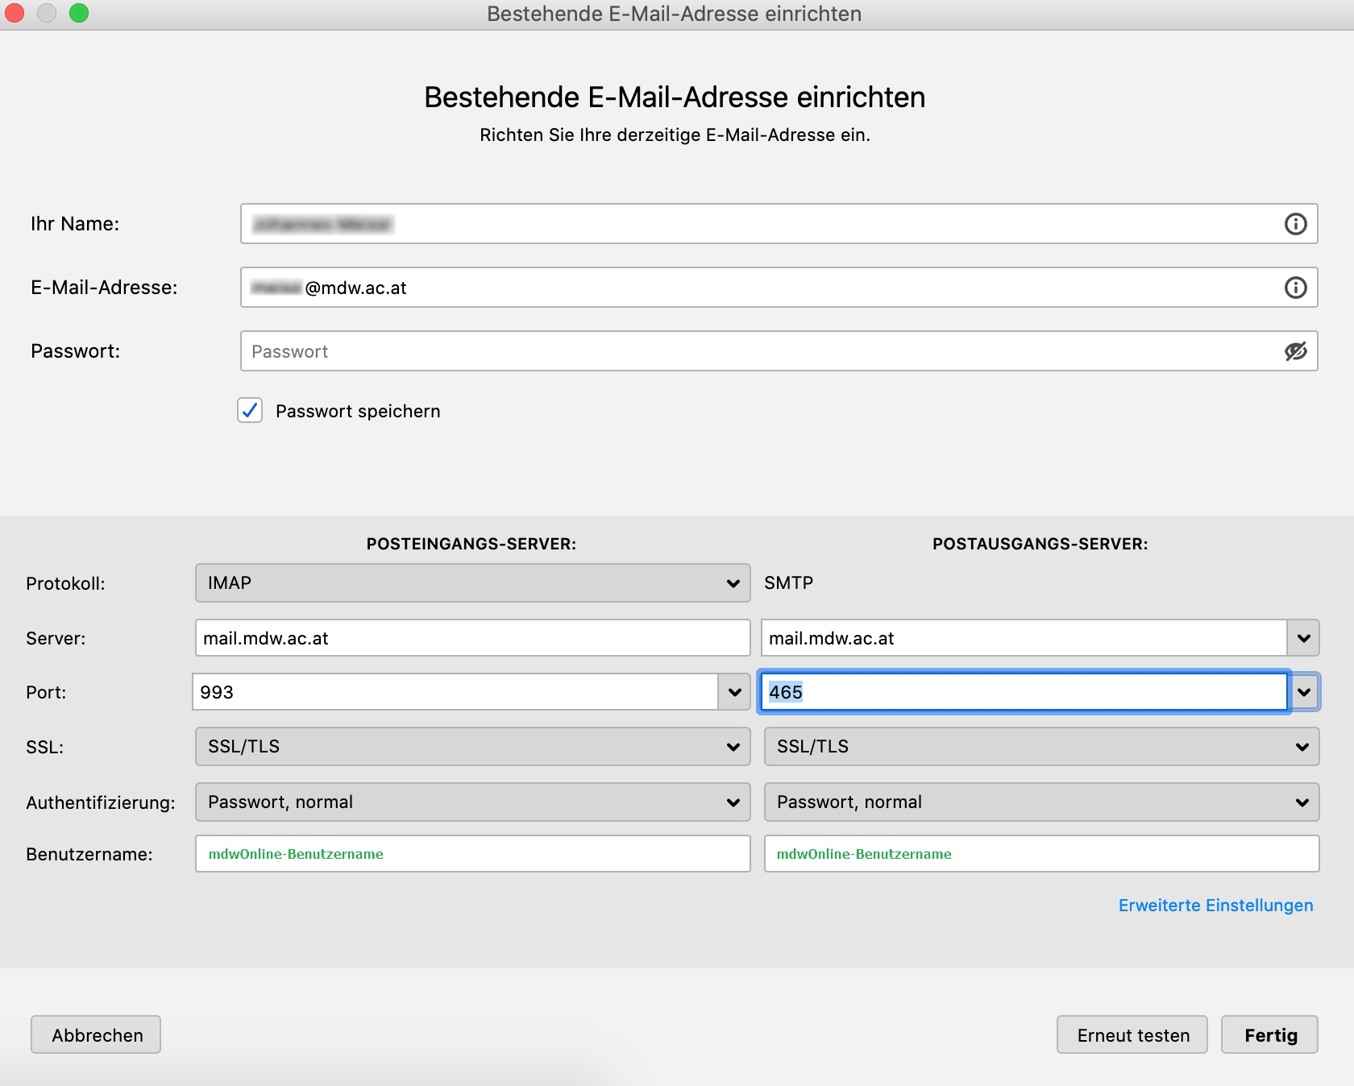Image resolution: width=1354 pixels, height=1086 pixels.
Task: Open incoming port 993 dropdown arrow
Action: point(734,692)
